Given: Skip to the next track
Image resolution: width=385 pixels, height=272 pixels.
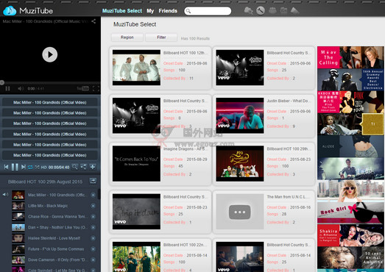Looking at the screenshot, I should pyautogui.click(x=23, y=167).
